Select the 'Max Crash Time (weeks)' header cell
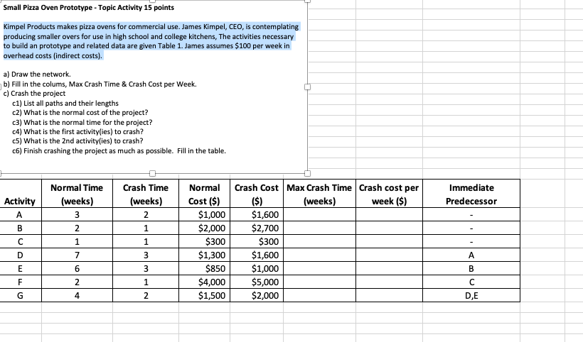583x342 pixels. pyautogui.click(x=319, y=194)
